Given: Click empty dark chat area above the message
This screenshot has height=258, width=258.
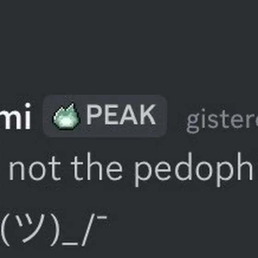Looking at the screenshot, I should pos(129,46).
